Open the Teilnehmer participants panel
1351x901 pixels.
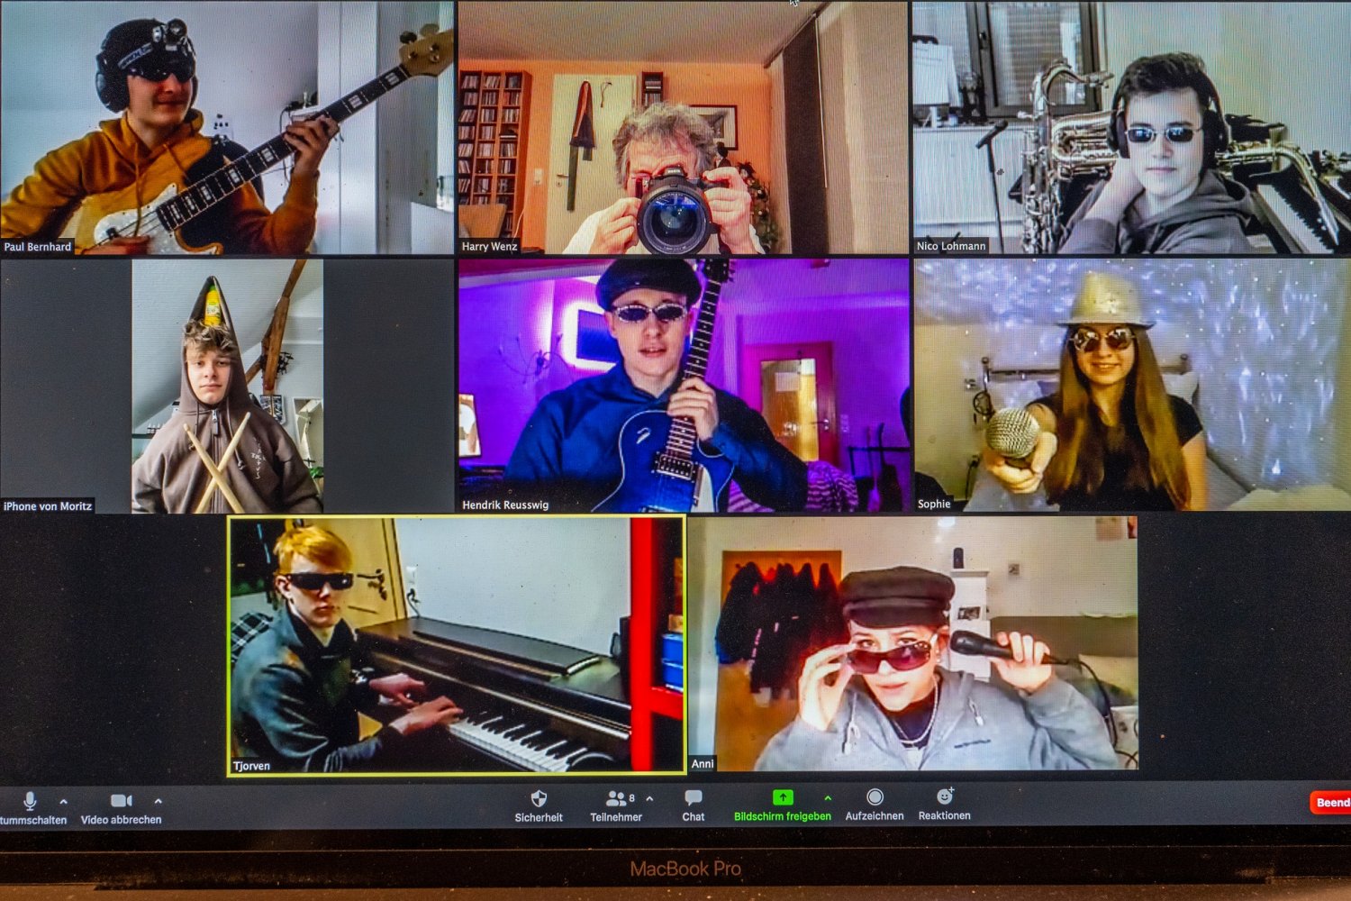tap(616, 806)
